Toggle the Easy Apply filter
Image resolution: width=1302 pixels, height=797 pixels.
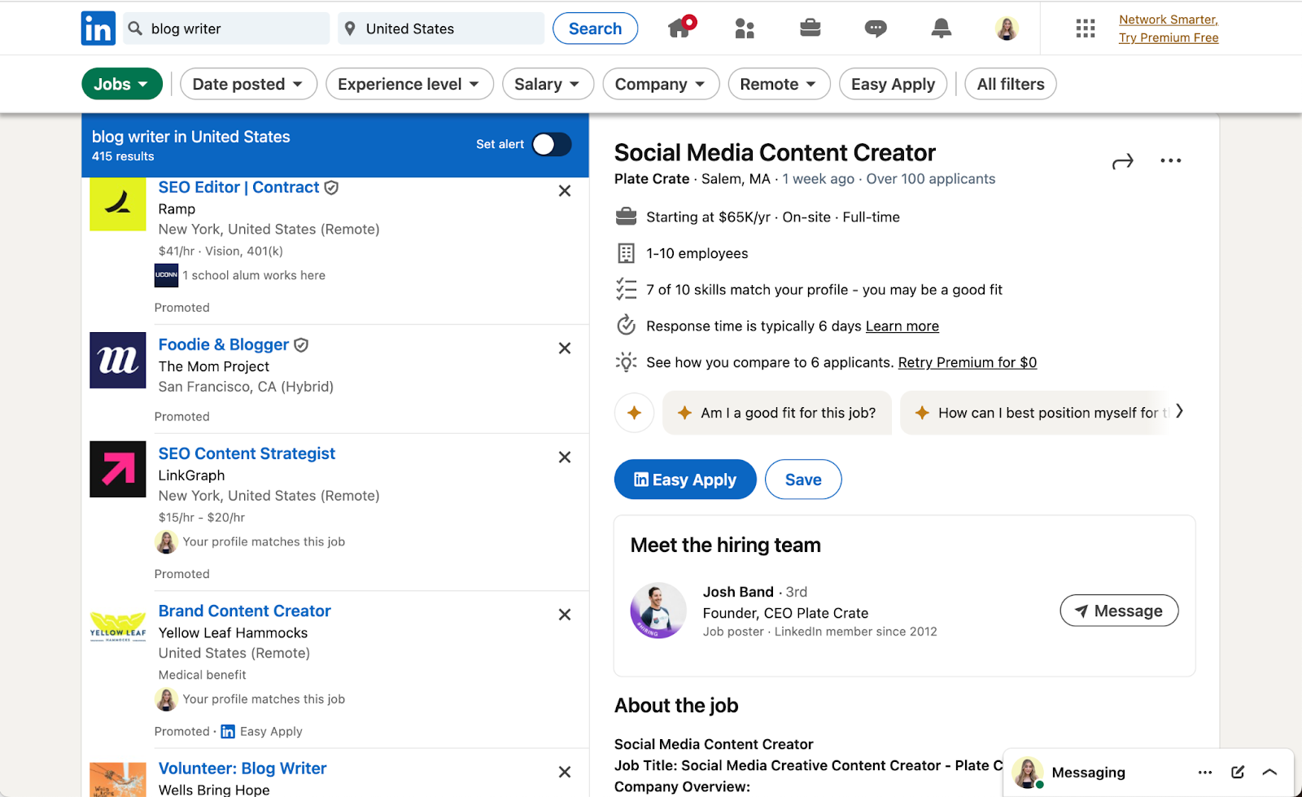pos(893,84)
